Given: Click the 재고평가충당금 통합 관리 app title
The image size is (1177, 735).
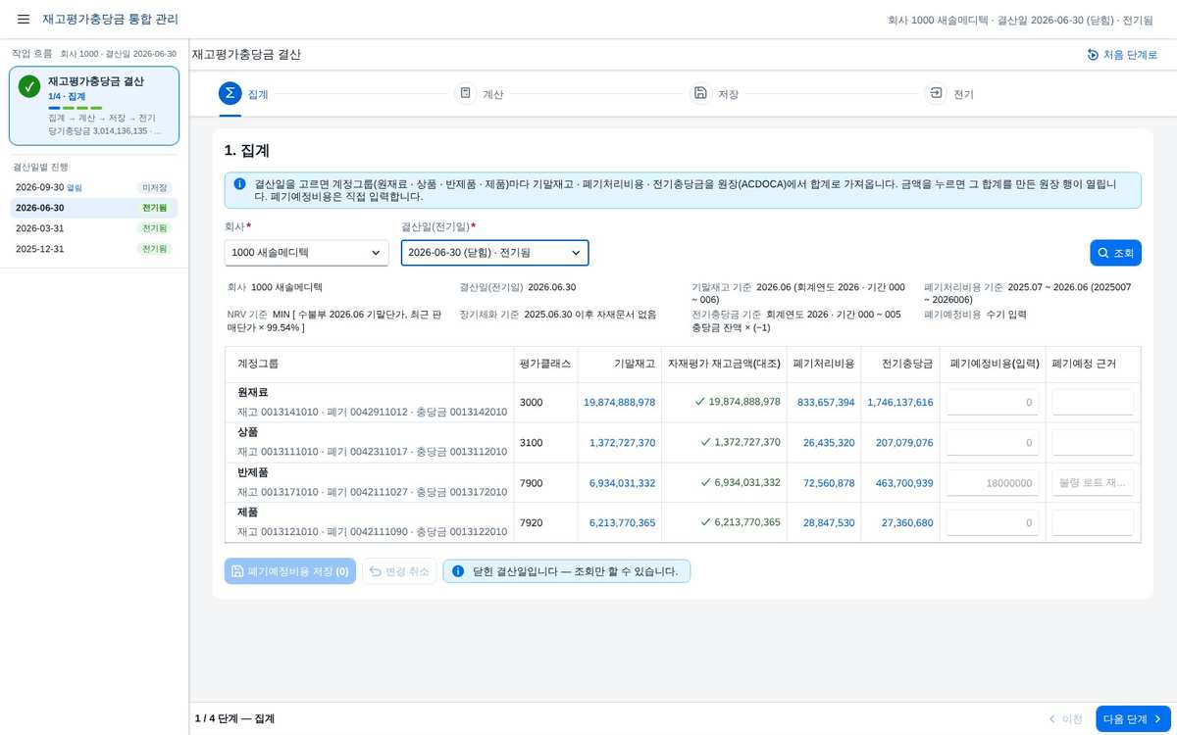Looking at the screenshot, I should (x=111, y=20).
